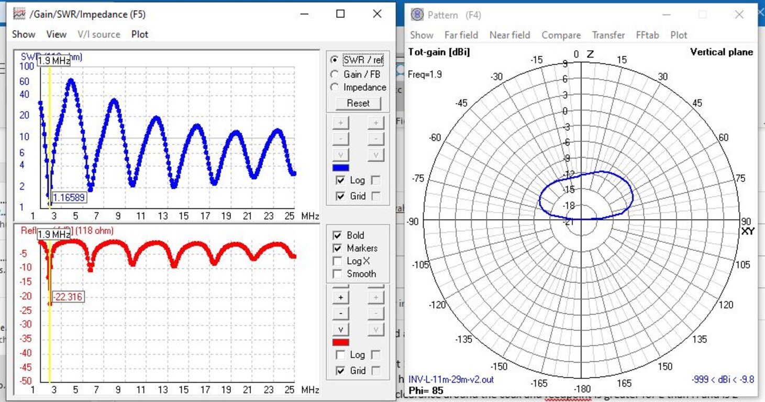Open the Far field menu
The width and height of the screenshot is (765, 402).
coord(461,35)
